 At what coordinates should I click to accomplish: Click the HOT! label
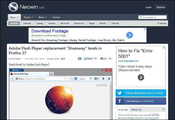[63, 59]
